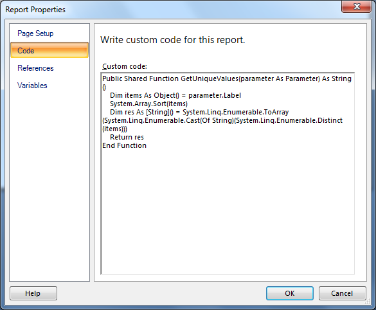Screen dimensions: 376x310
Task: Click inside the Custom code text box
Action: (228, 173)
